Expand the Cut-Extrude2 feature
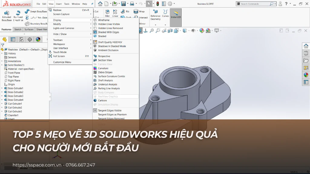Screen dimensions: 310x174 pos(2,108)
